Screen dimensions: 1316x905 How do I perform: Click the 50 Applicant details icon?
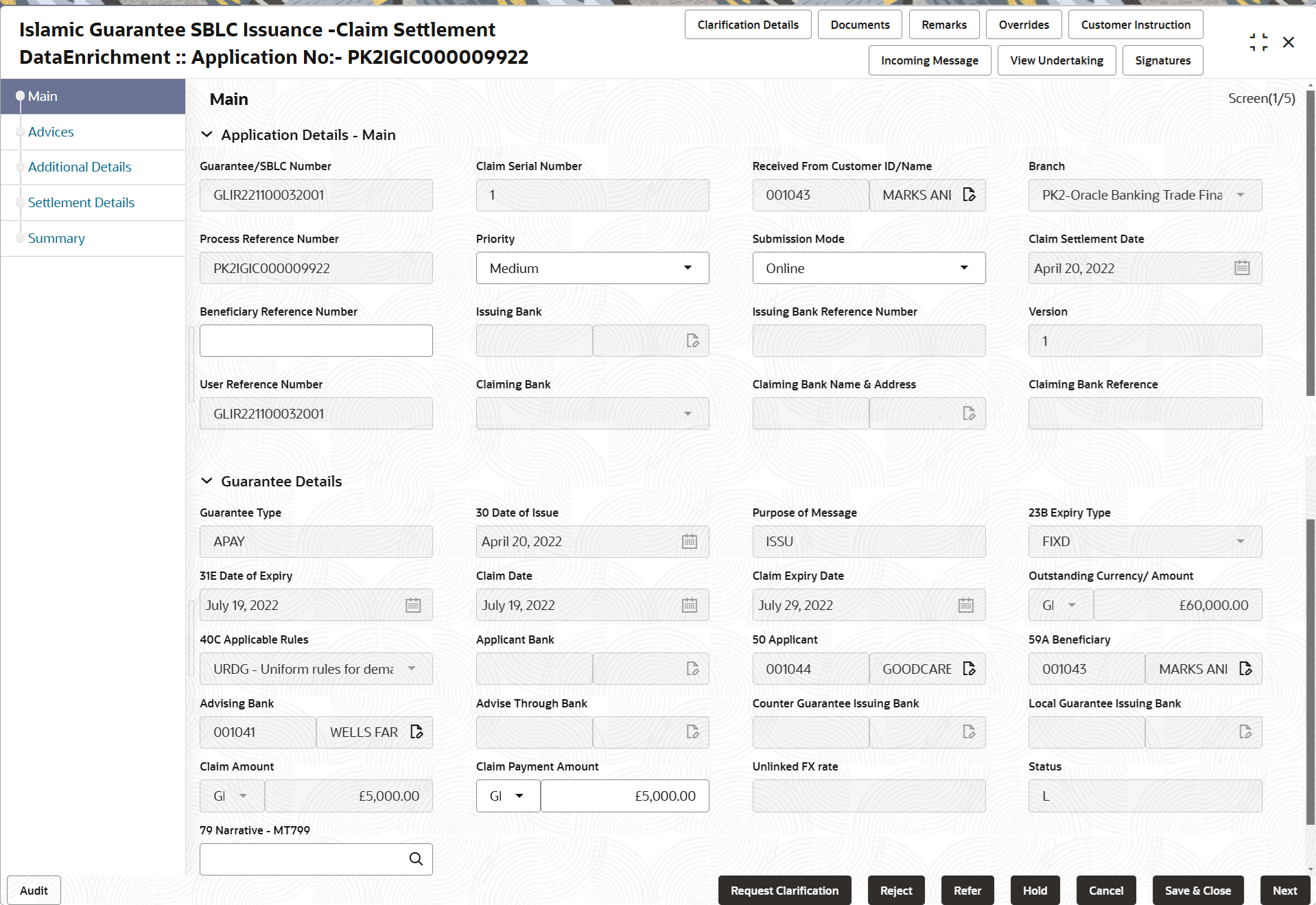pyautogui.click(x=969, y=669)
